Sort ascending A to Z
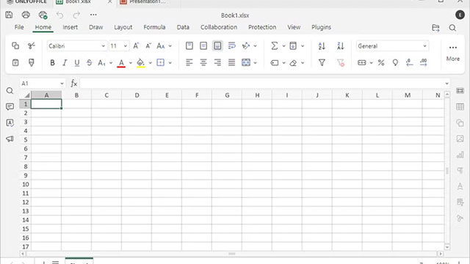Image resolution: width=470 pixels, height=264 pixels. 322,45
